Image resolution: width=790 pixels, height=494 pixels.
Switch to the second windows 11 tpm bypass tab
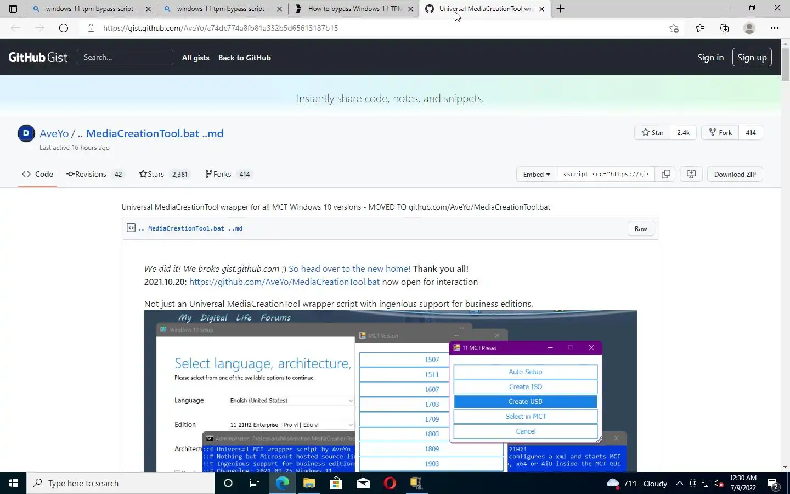[223, 9]
